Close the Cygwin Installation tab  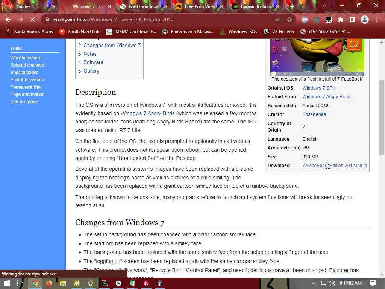278,6
